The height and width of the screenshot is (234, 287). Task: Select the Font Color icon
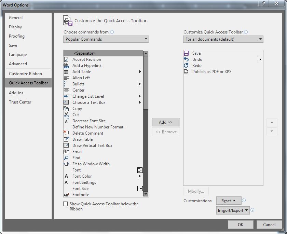tap(66, 176)
